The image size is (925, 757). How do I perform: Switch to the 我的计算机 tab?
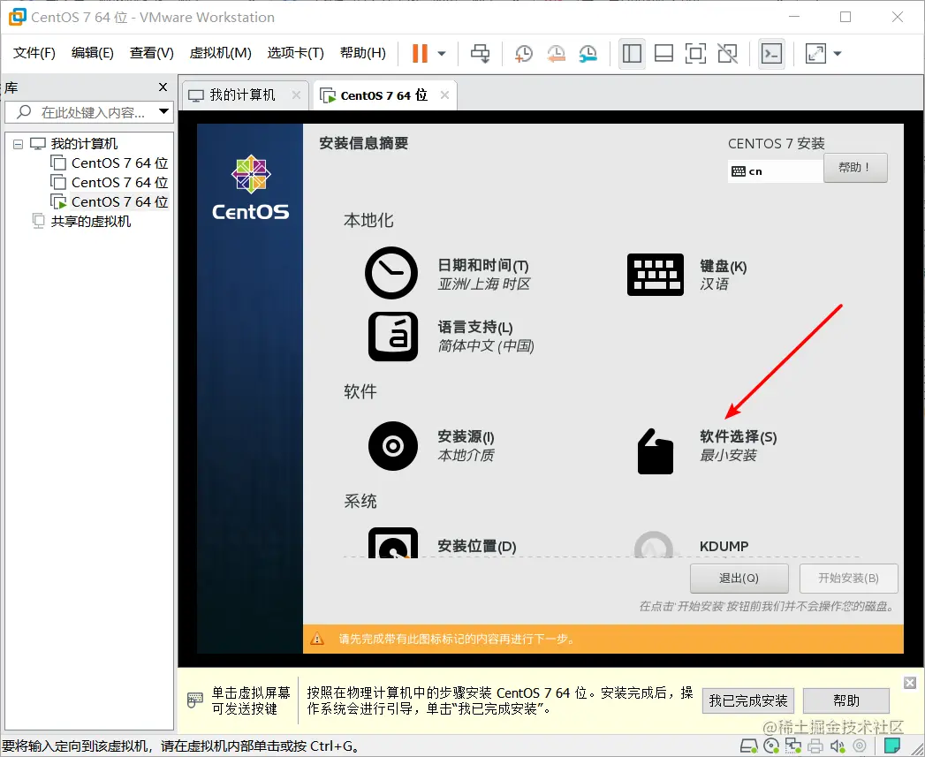[x=242, y=95]
